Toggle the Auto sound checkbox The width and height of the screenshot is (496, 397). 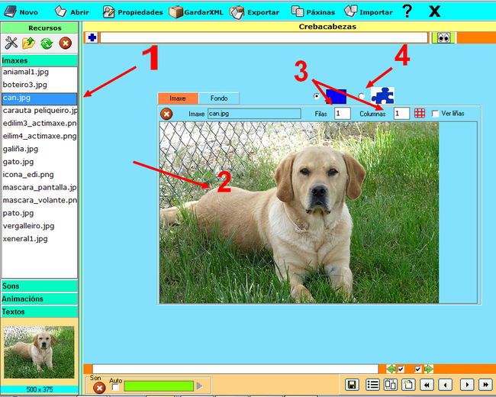pyautogui.click(x=116, y=387)
